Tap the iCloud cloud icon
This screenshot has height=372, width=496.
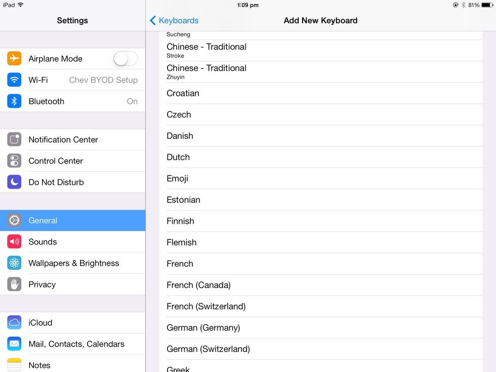pyautogui.click(x=14, y=322)
